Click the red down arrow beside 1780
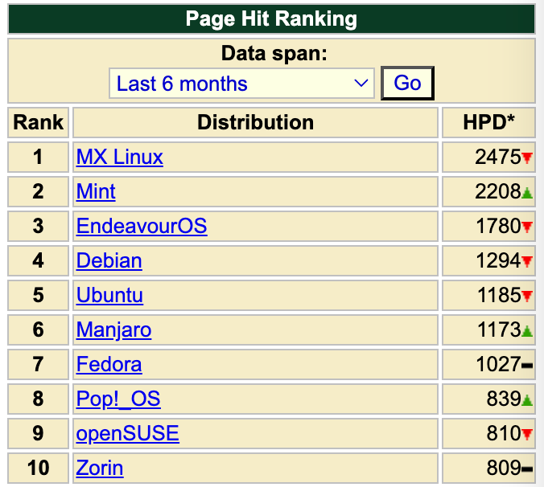This screenshot has height=487, width=544. [x=527, y=227]
